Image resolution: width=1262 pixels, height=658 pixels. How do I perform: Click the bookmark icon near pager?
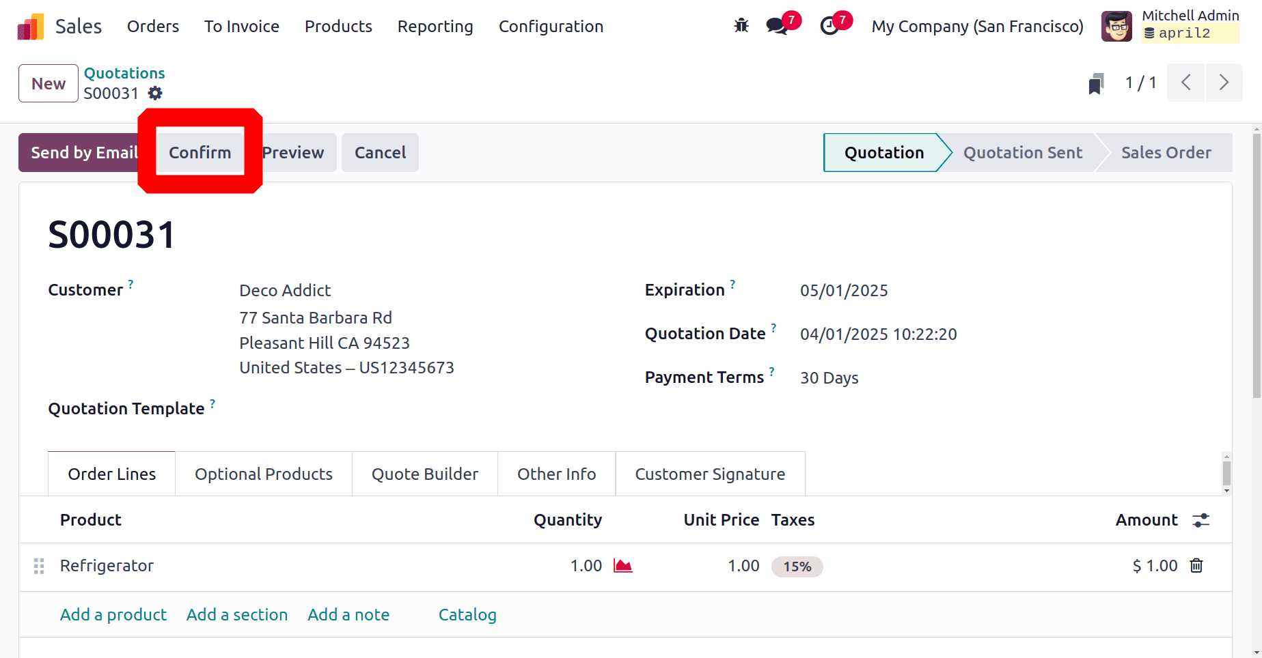point(1096,83)
